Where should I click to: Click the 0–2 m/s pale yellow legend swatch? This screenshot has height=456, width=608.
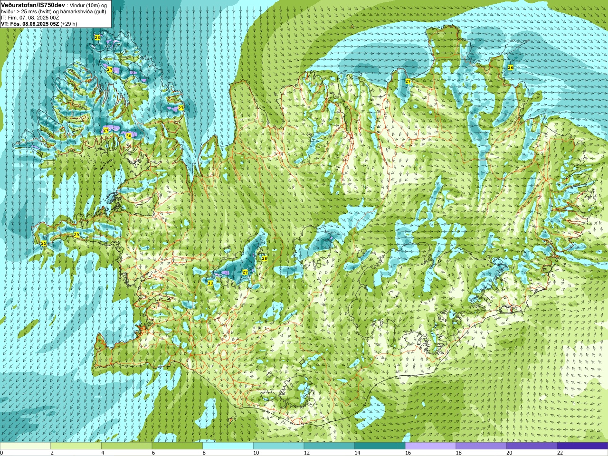pos(25,446)
